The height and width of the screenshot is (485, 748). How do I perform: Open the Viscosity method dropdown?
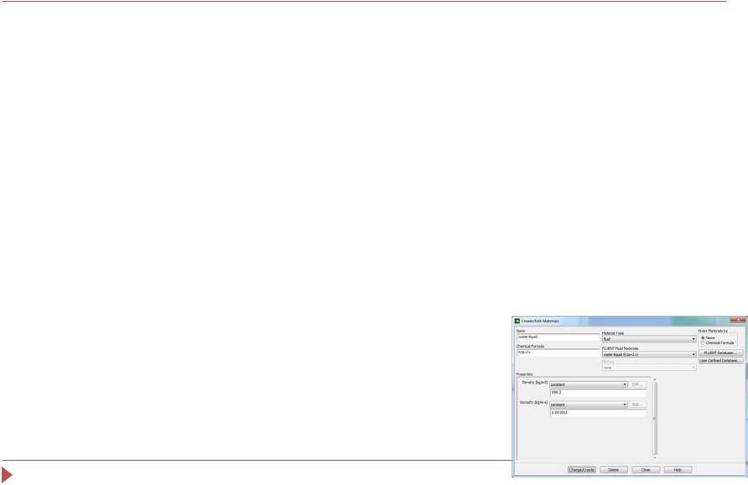pyautogui.click(x=588, y=404)
